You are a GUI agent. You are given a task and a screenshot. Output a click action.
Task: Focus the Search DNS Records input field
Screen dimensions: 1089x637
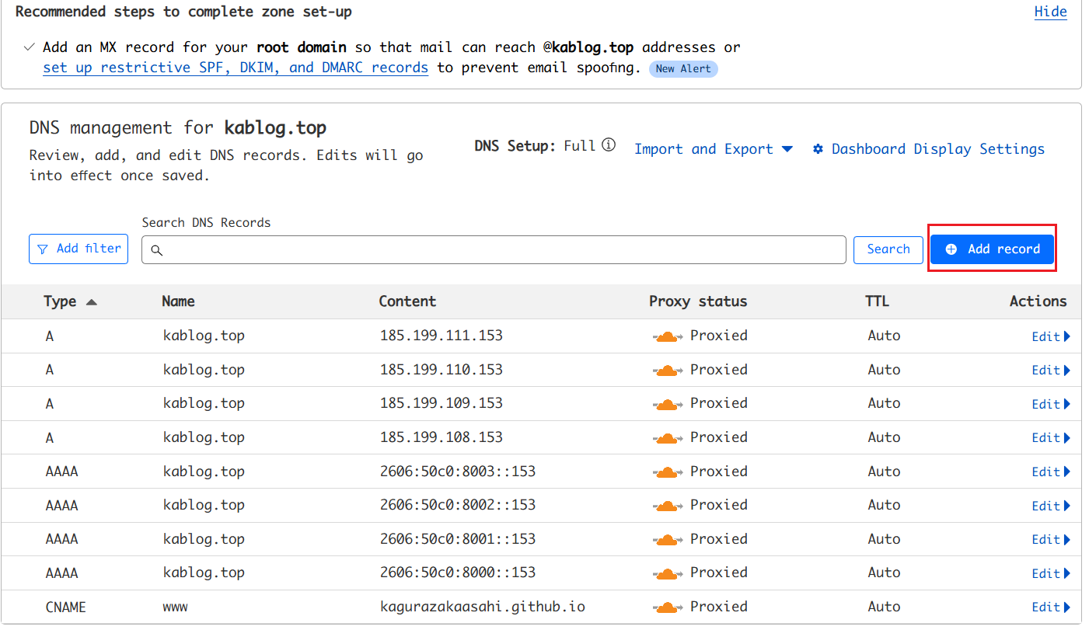pyautogui.click(x=497, y=250)
